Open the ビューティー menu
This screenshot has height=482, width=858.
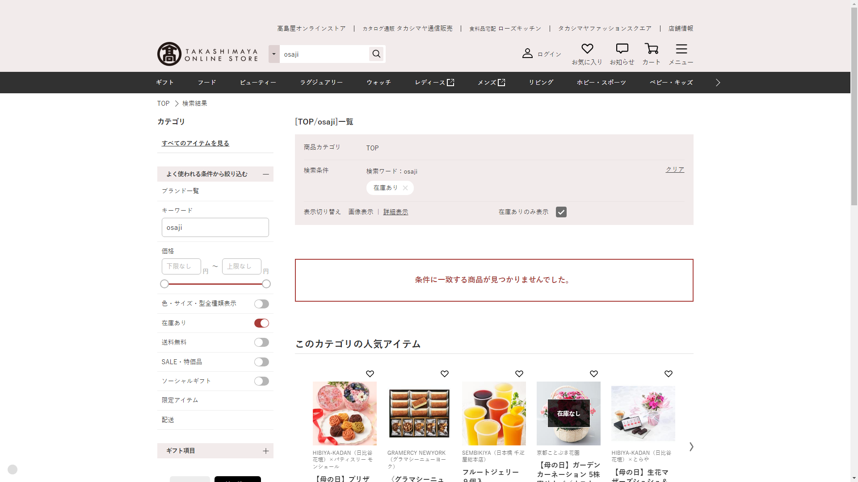pyautogui.click(x=258, y=83)
